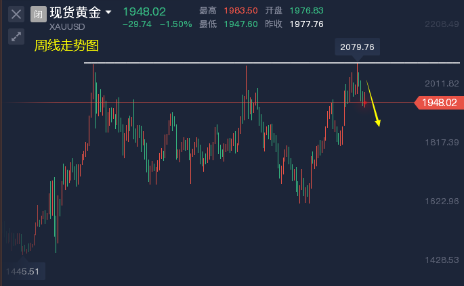Click the −29.74 price change value
This screenshot has height=286, width=464.
tap(137, 24)
